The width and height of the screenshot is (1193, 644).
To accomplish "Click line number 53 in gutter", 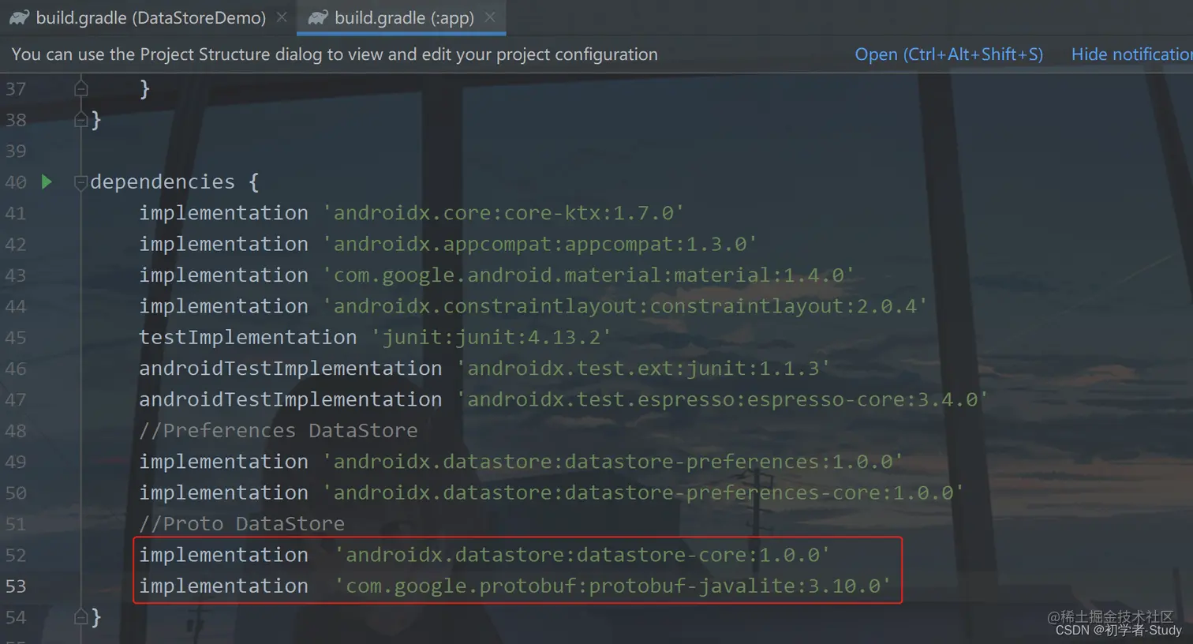I will [x=16, y=586].
